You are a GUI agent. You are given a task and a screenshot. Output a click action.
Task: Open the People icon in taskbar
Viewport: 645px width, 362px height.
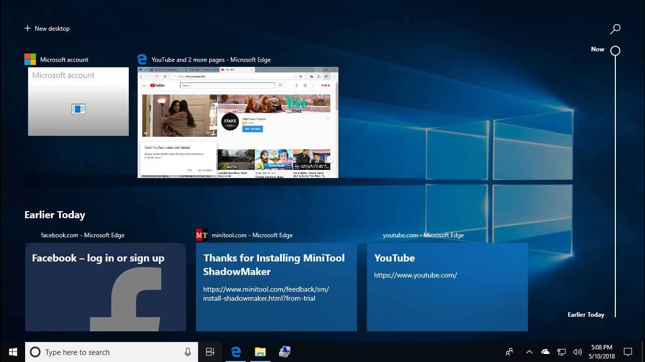[x=509, y=352]
